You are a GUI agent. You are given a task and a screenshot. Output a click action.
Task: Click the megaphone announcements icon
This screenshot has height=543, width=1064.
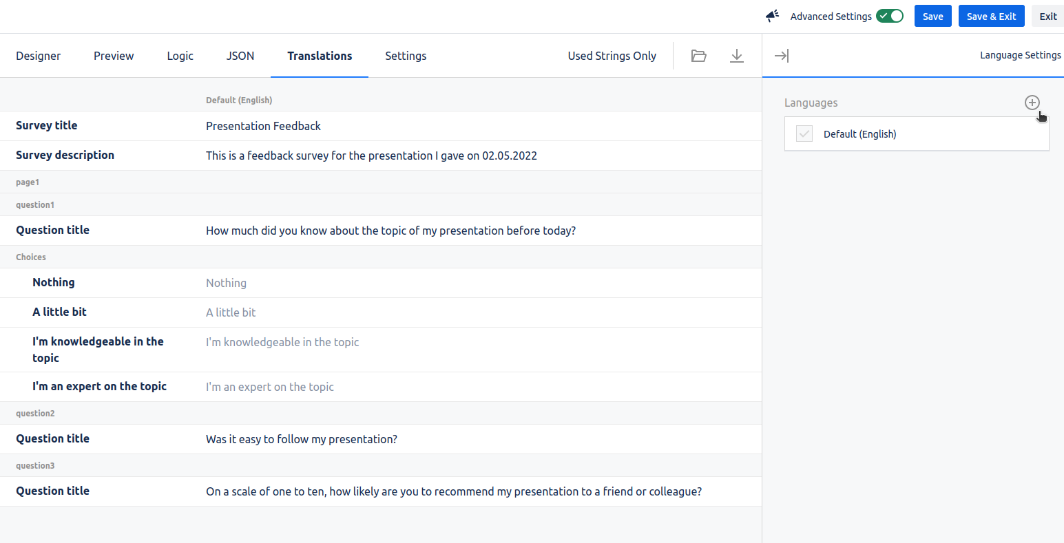click(x=772, y=16)
